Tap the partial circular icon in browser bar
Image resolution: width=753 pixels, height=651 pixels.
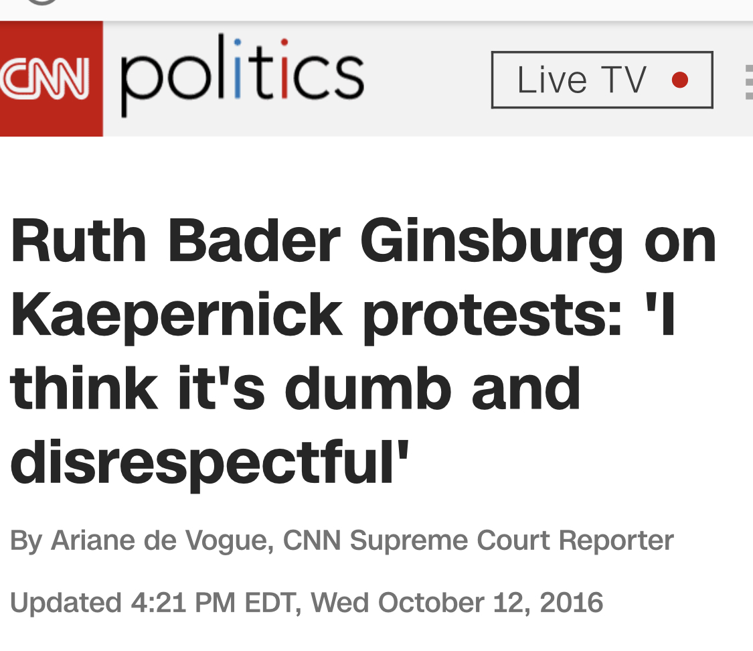pos(42,2)
